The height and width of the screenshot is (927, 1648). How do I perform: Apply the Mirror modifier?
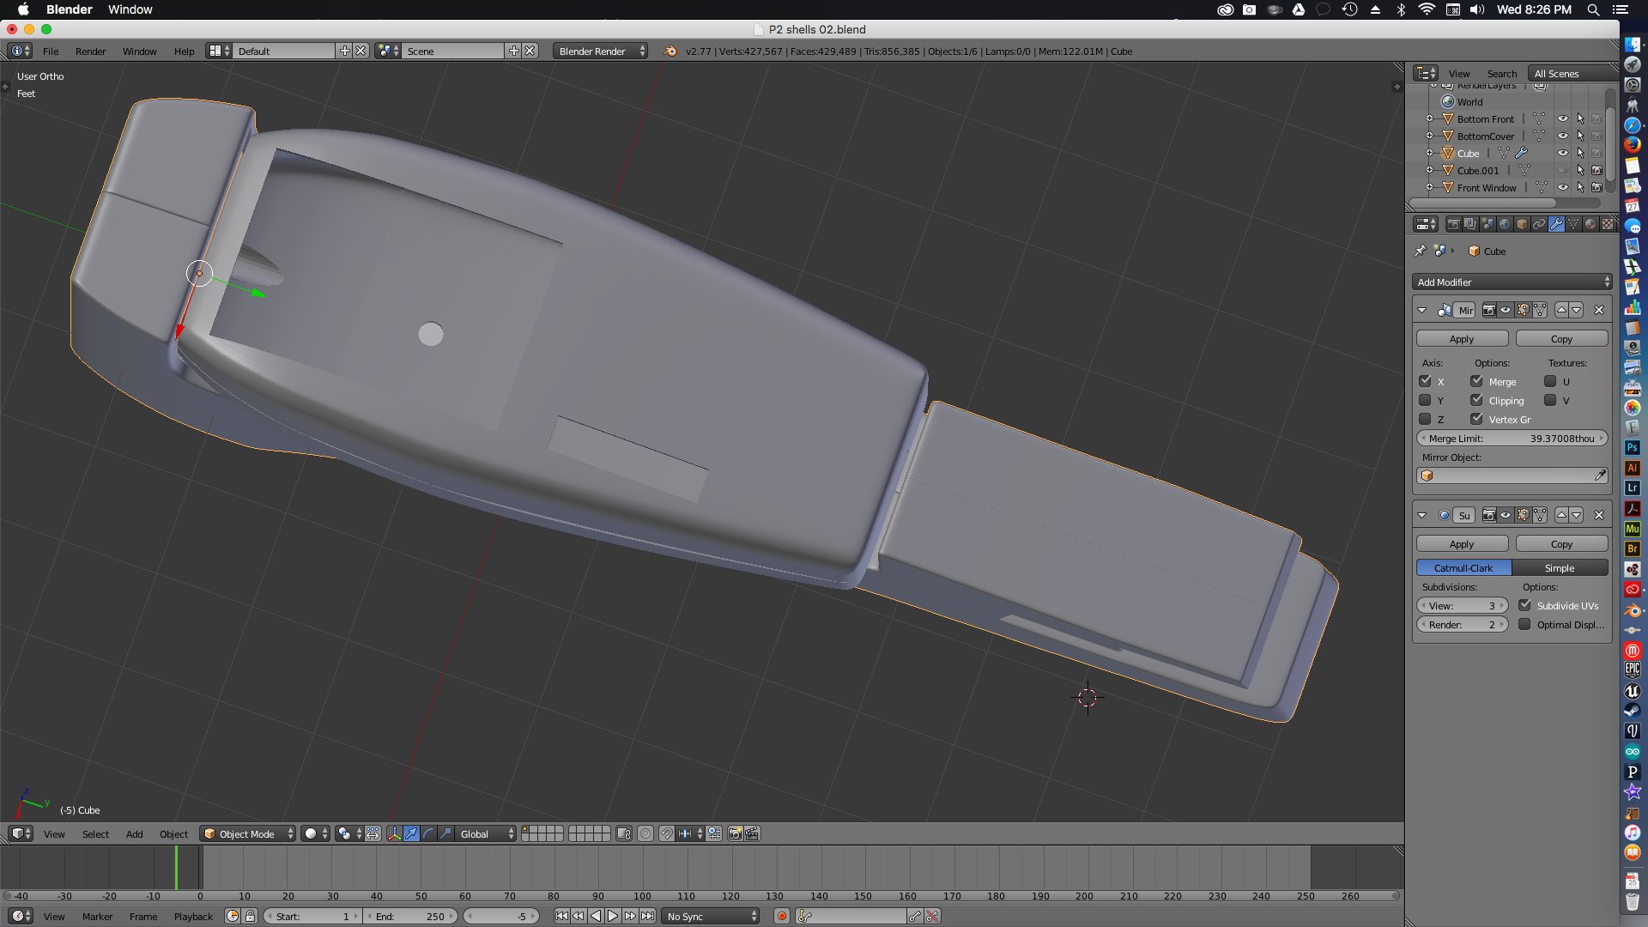coord(1462,338)
